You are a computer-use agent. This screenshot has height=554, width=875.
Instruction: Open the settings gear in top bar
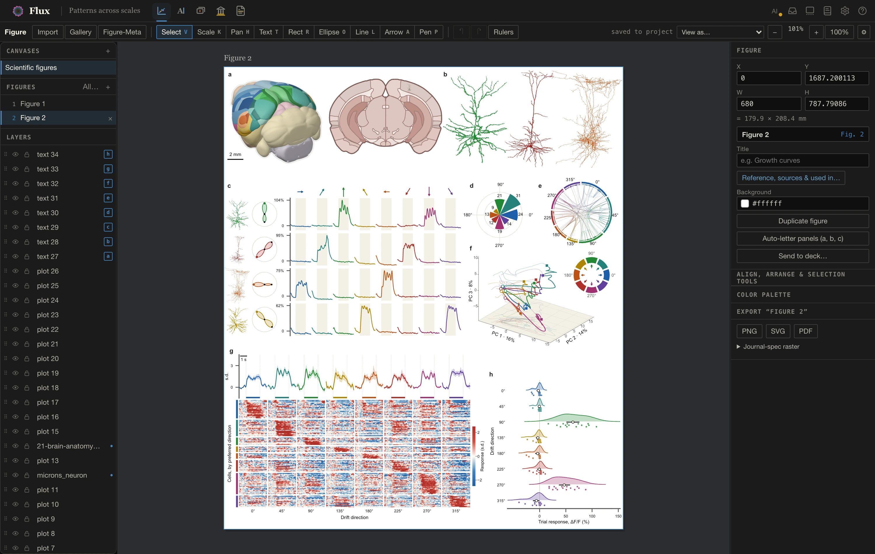pyautogui.click(x=845, y=11)
